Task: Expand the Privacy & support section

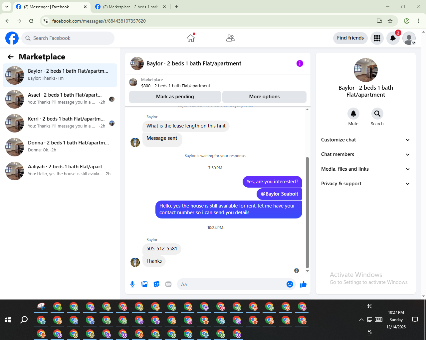Action: pyautogui.click(x=365, y=184)
